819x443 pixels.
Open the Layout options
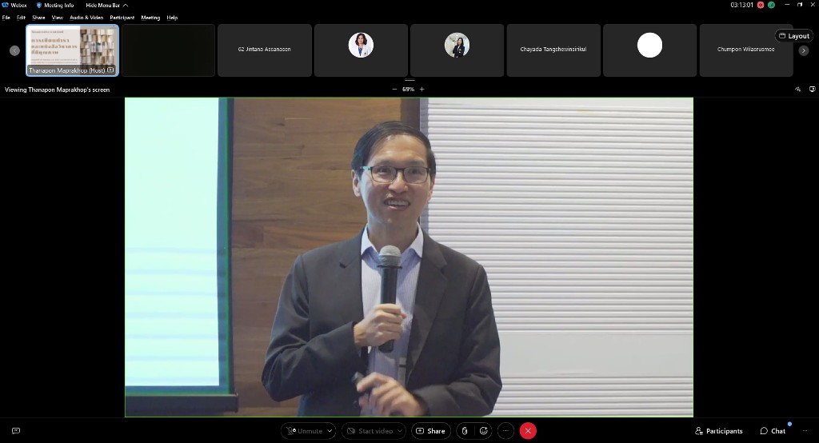[x=793, y=36]
